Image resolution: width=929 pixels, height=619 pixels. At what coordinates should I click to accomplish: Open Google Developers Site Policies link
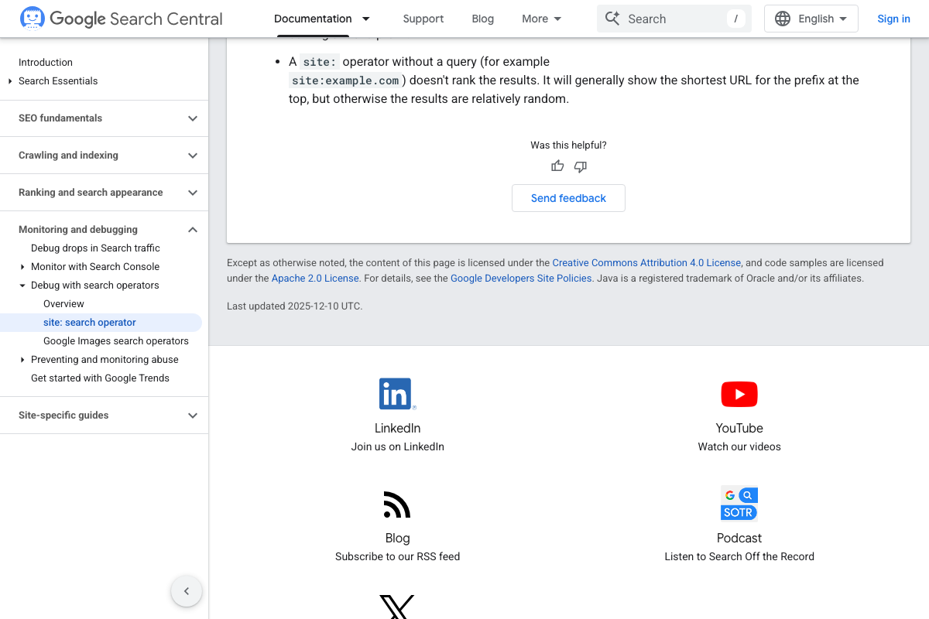coord(521,279)
